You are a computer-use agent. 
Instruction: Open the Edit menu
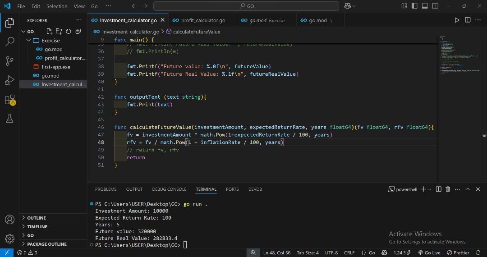[36, 6]
